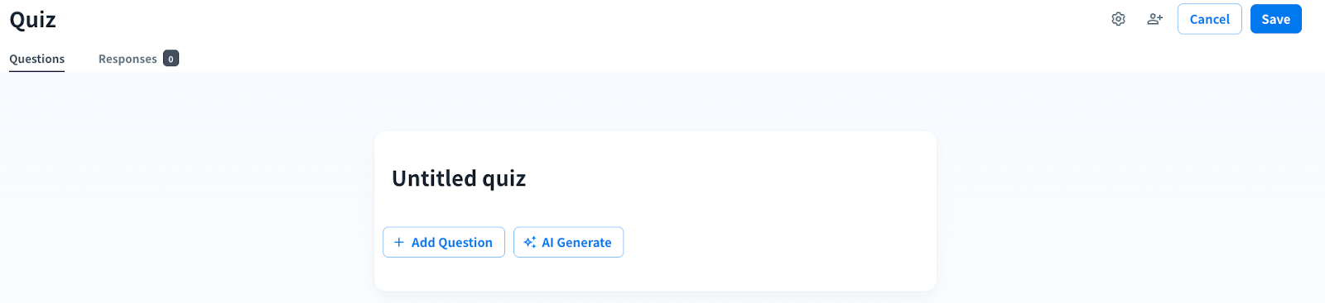Click the sparkle icon beside AI Generate
This screenshot has width=1325, height=303.
tap(530, 242)
